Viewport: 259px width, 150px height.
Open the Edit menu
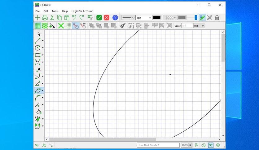pos(46,11)
